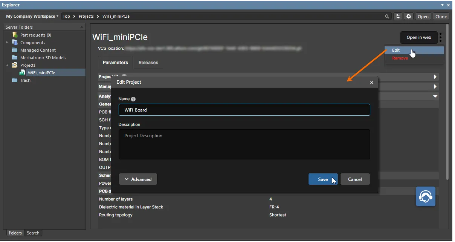Click the FR-4 dielectric value
The image size is (455, 242).
[x=274, y=207]
